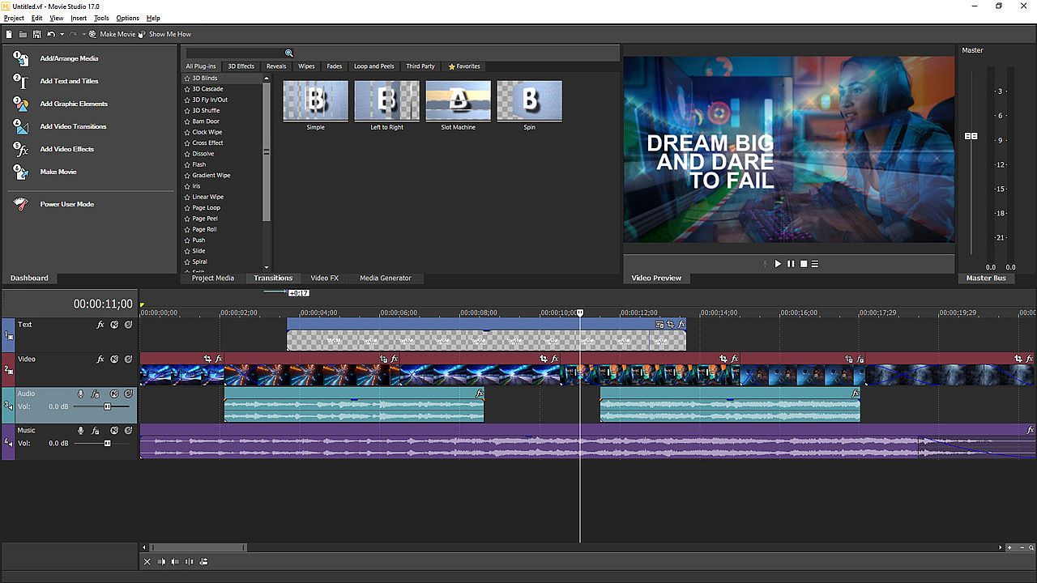Click the Add Text and Titles icon
Viewport: 1037px width, 583px height.
tap(21, 81)
